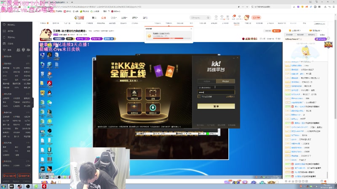337x189 pixels.
Task: Click the blue badge under stream title
Action: (109, 39)
